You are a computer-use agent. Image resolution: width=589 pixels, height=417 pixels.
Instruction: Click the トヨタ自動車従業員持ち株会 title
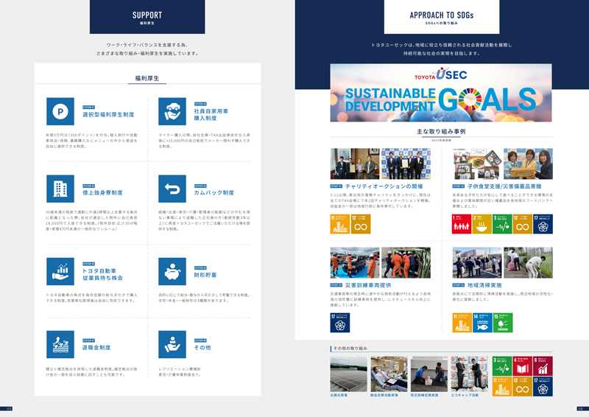point(102,275)
